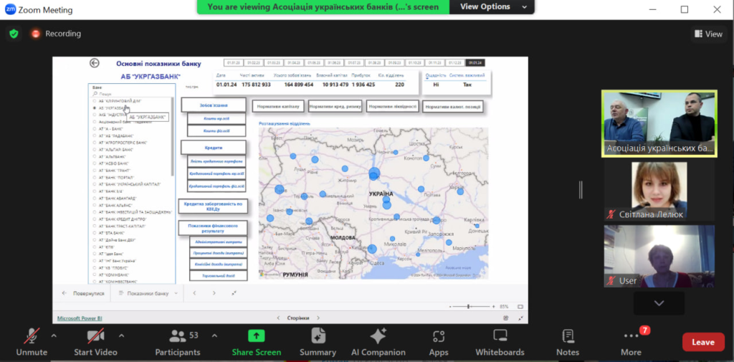This screenshot has width=734, height=362.
Task: Open Нормативи валют. позиції
Action: click(452, 107)
